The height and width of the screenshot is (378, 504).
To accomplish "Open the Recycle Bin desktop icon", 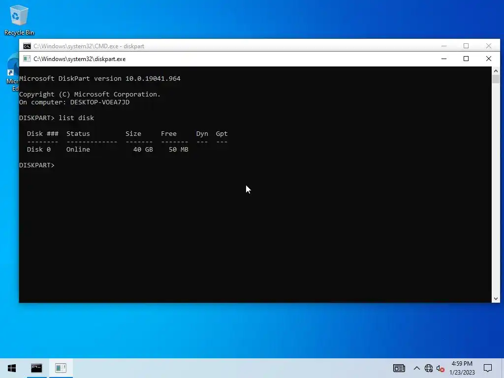I will 19,20.
